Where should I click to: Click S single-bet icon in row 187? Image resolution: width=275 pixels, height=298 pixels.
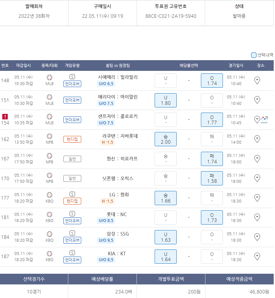tap(72, 253)
